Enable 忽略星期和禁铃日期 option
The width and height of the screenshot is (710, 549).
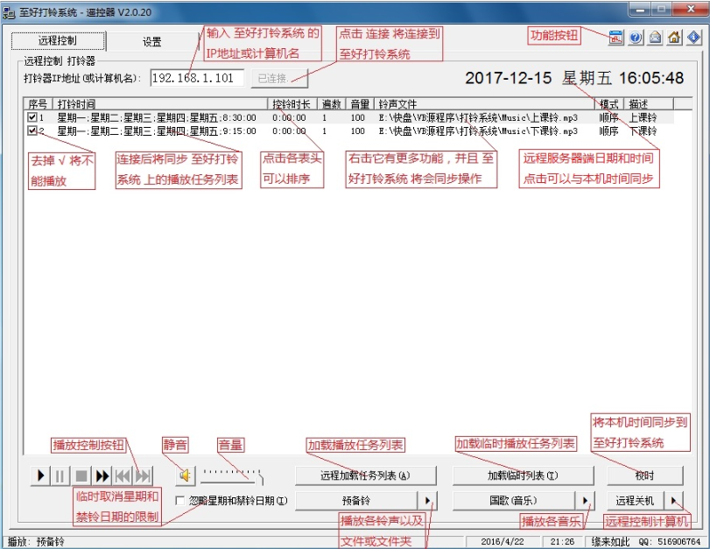tap(179, 499)
